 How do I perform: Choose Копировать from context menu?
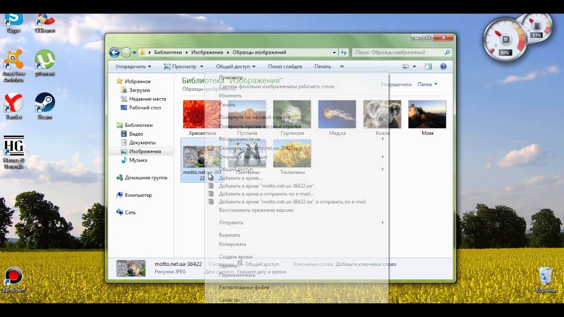click(x=233, y=244)
